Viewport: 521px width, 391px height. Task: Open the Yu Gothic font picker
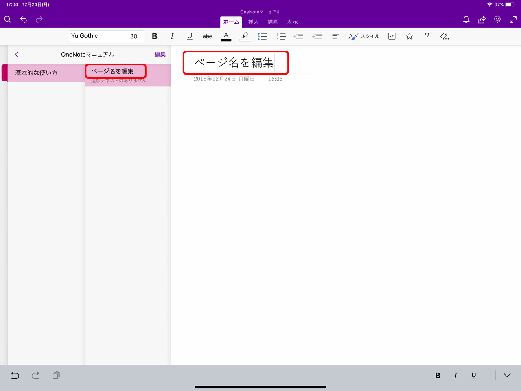point(96,36)
